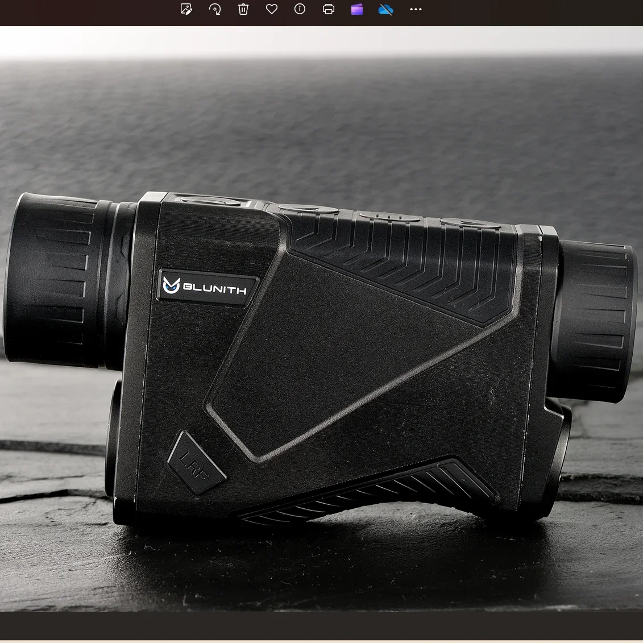Screen dimensions: 643x643
Task: Delete the photo using the trash icon
Action: (243, 9)
